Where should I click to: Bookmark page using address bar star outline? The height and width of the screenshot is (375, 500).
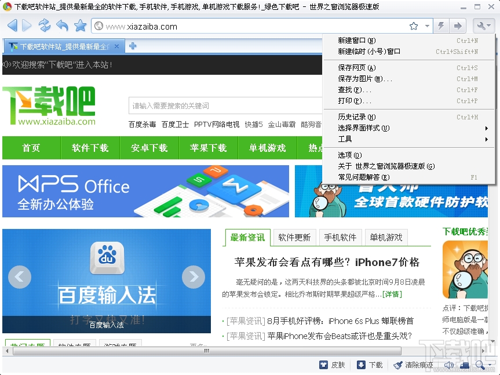[414, 26]
